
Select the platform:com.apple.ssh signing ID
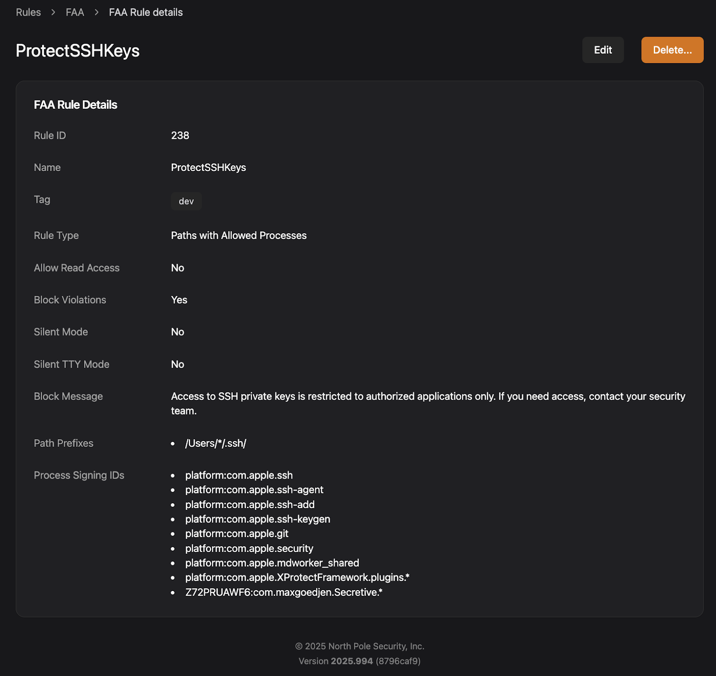tap(239, 475)
